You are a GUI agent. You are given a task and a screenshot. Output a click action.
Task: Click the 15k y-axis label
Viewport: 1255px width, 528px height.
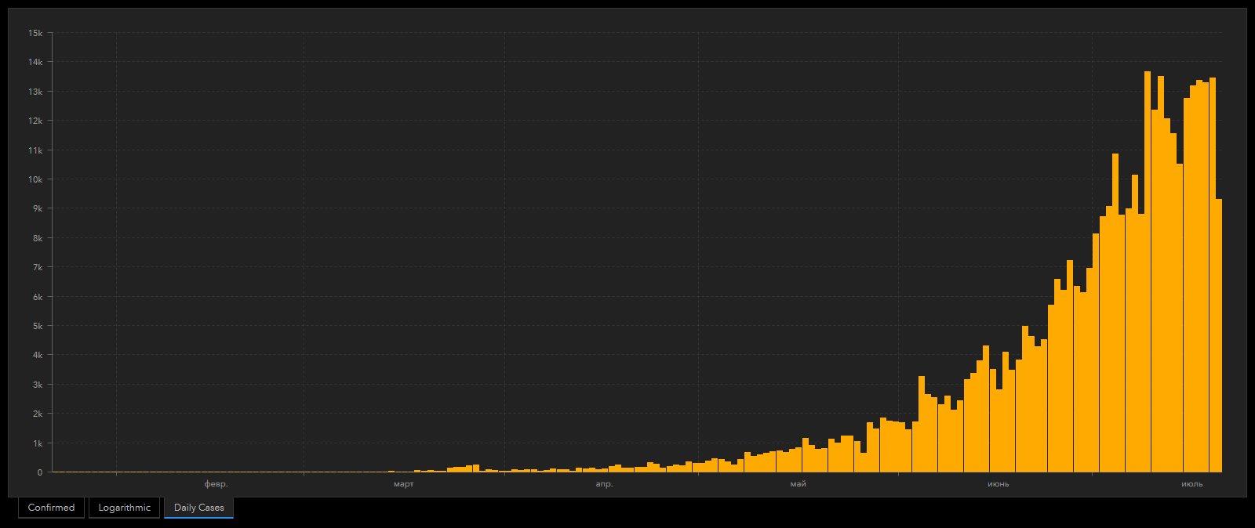pos(35,33)
